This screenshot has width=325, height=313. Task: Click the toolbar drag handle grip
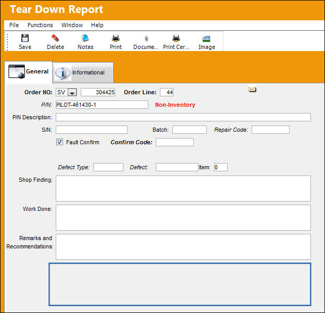(7, 42)
